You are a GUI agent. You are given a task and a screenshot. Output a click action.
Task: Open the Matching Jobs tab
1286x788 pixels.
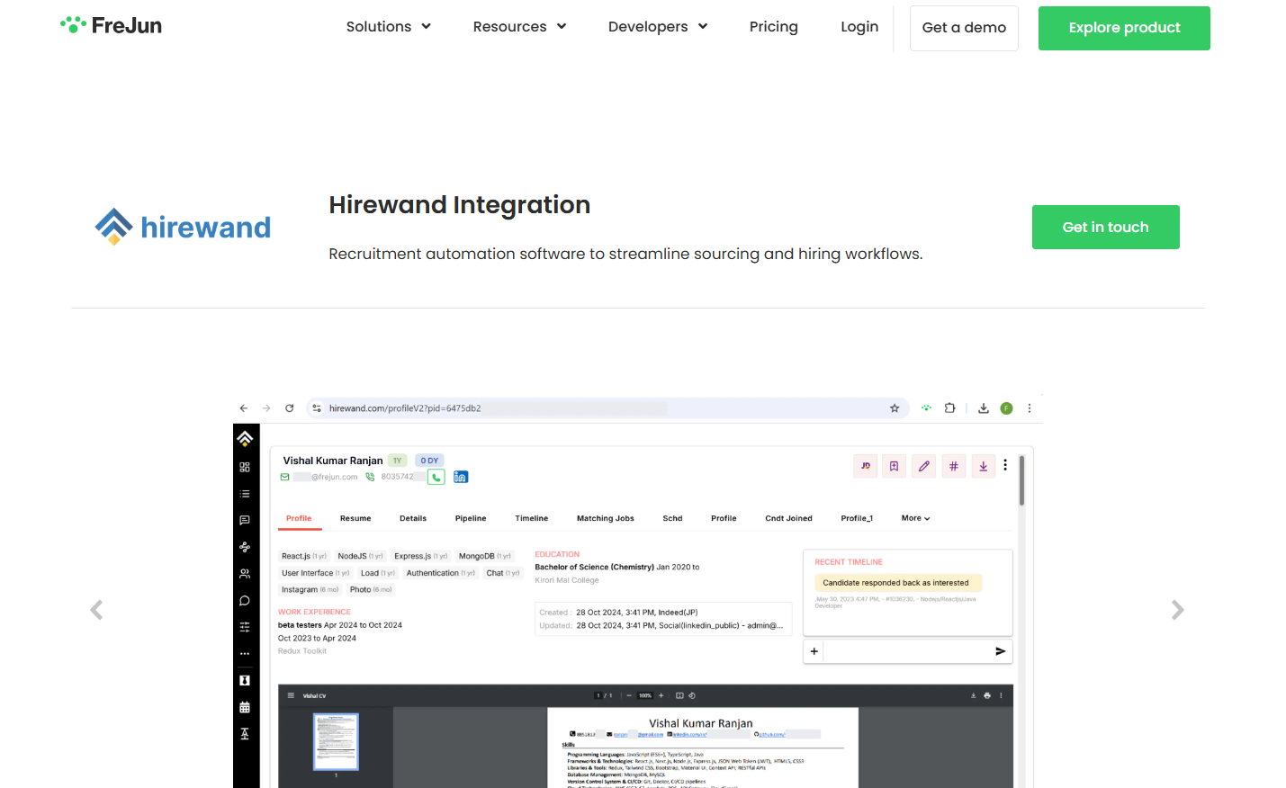(x=607, y=518)
